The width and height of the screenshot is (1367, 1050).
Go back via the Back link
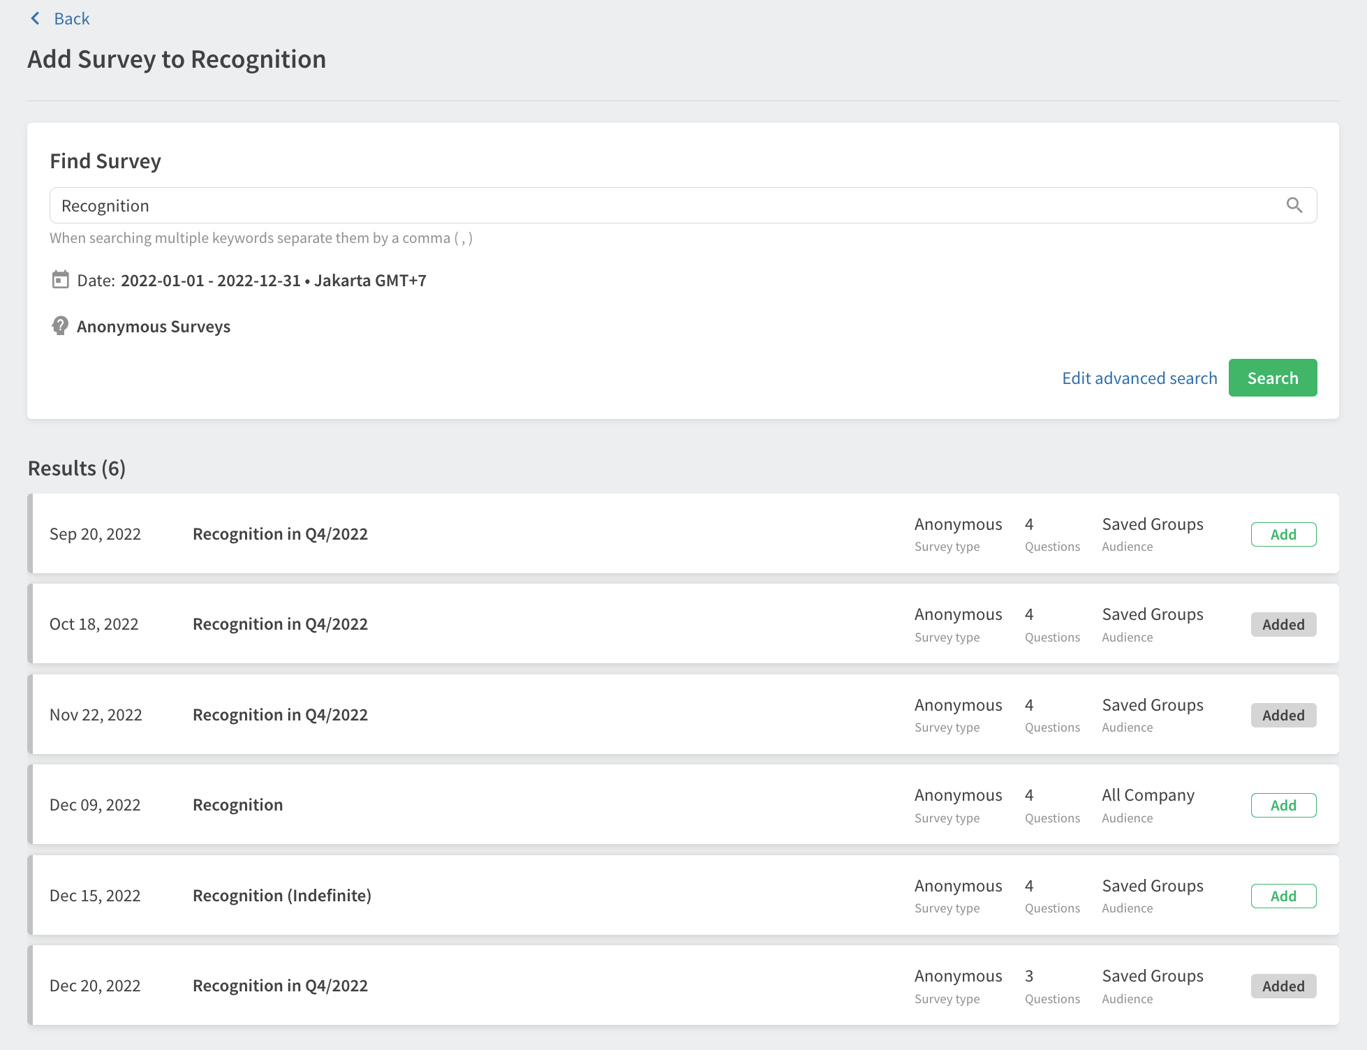coord(71,19)
